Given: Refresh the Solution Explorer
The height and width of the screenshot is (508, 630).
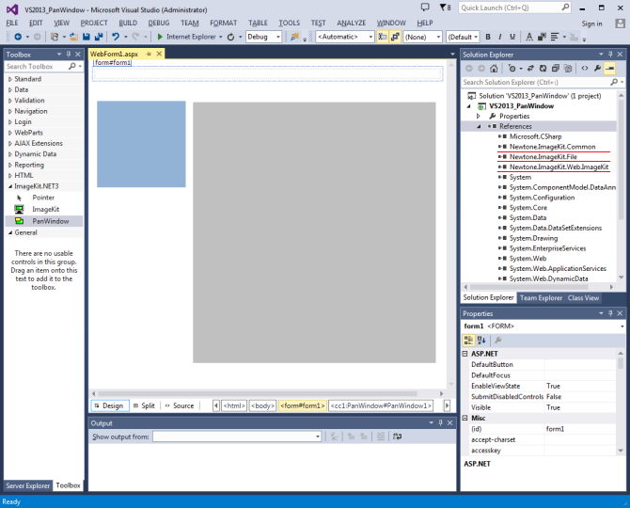Looking at the screenshot, I should tap(543, 69).
